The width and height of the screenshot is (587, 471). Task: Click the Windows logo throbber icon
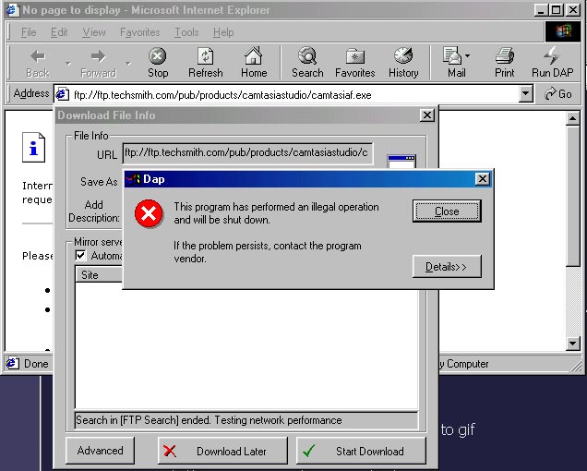563,31
